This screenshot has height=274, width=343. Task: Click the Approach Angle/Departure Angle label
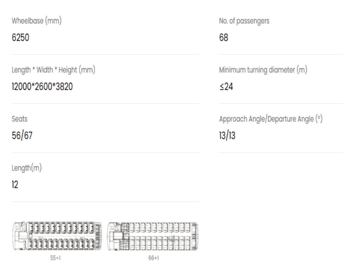(x=271, y=119)
